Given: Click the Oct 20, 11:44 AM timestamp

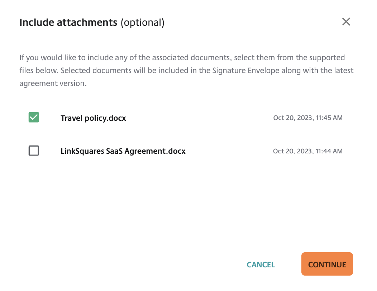Looking at the screenshot, I should tap(307, 151).
